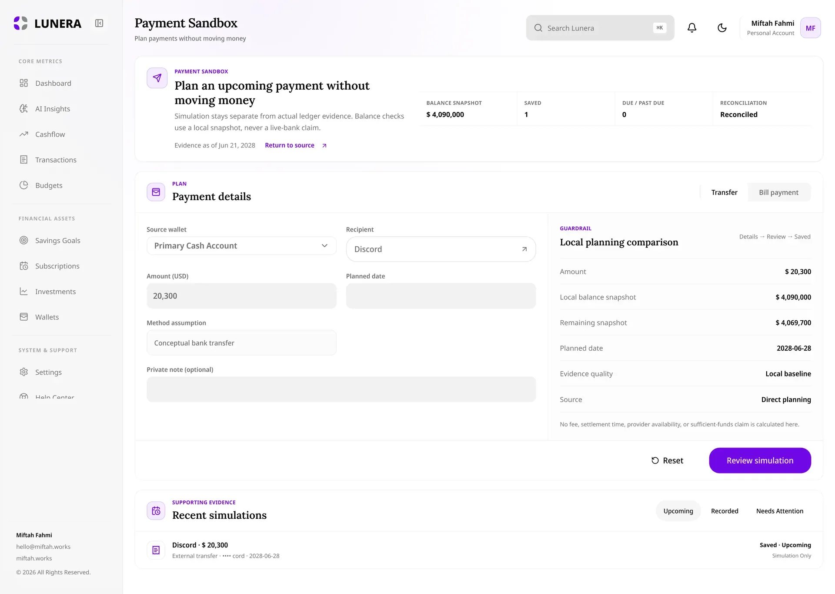Click the hello@miftah.works email text

(43, 547)
